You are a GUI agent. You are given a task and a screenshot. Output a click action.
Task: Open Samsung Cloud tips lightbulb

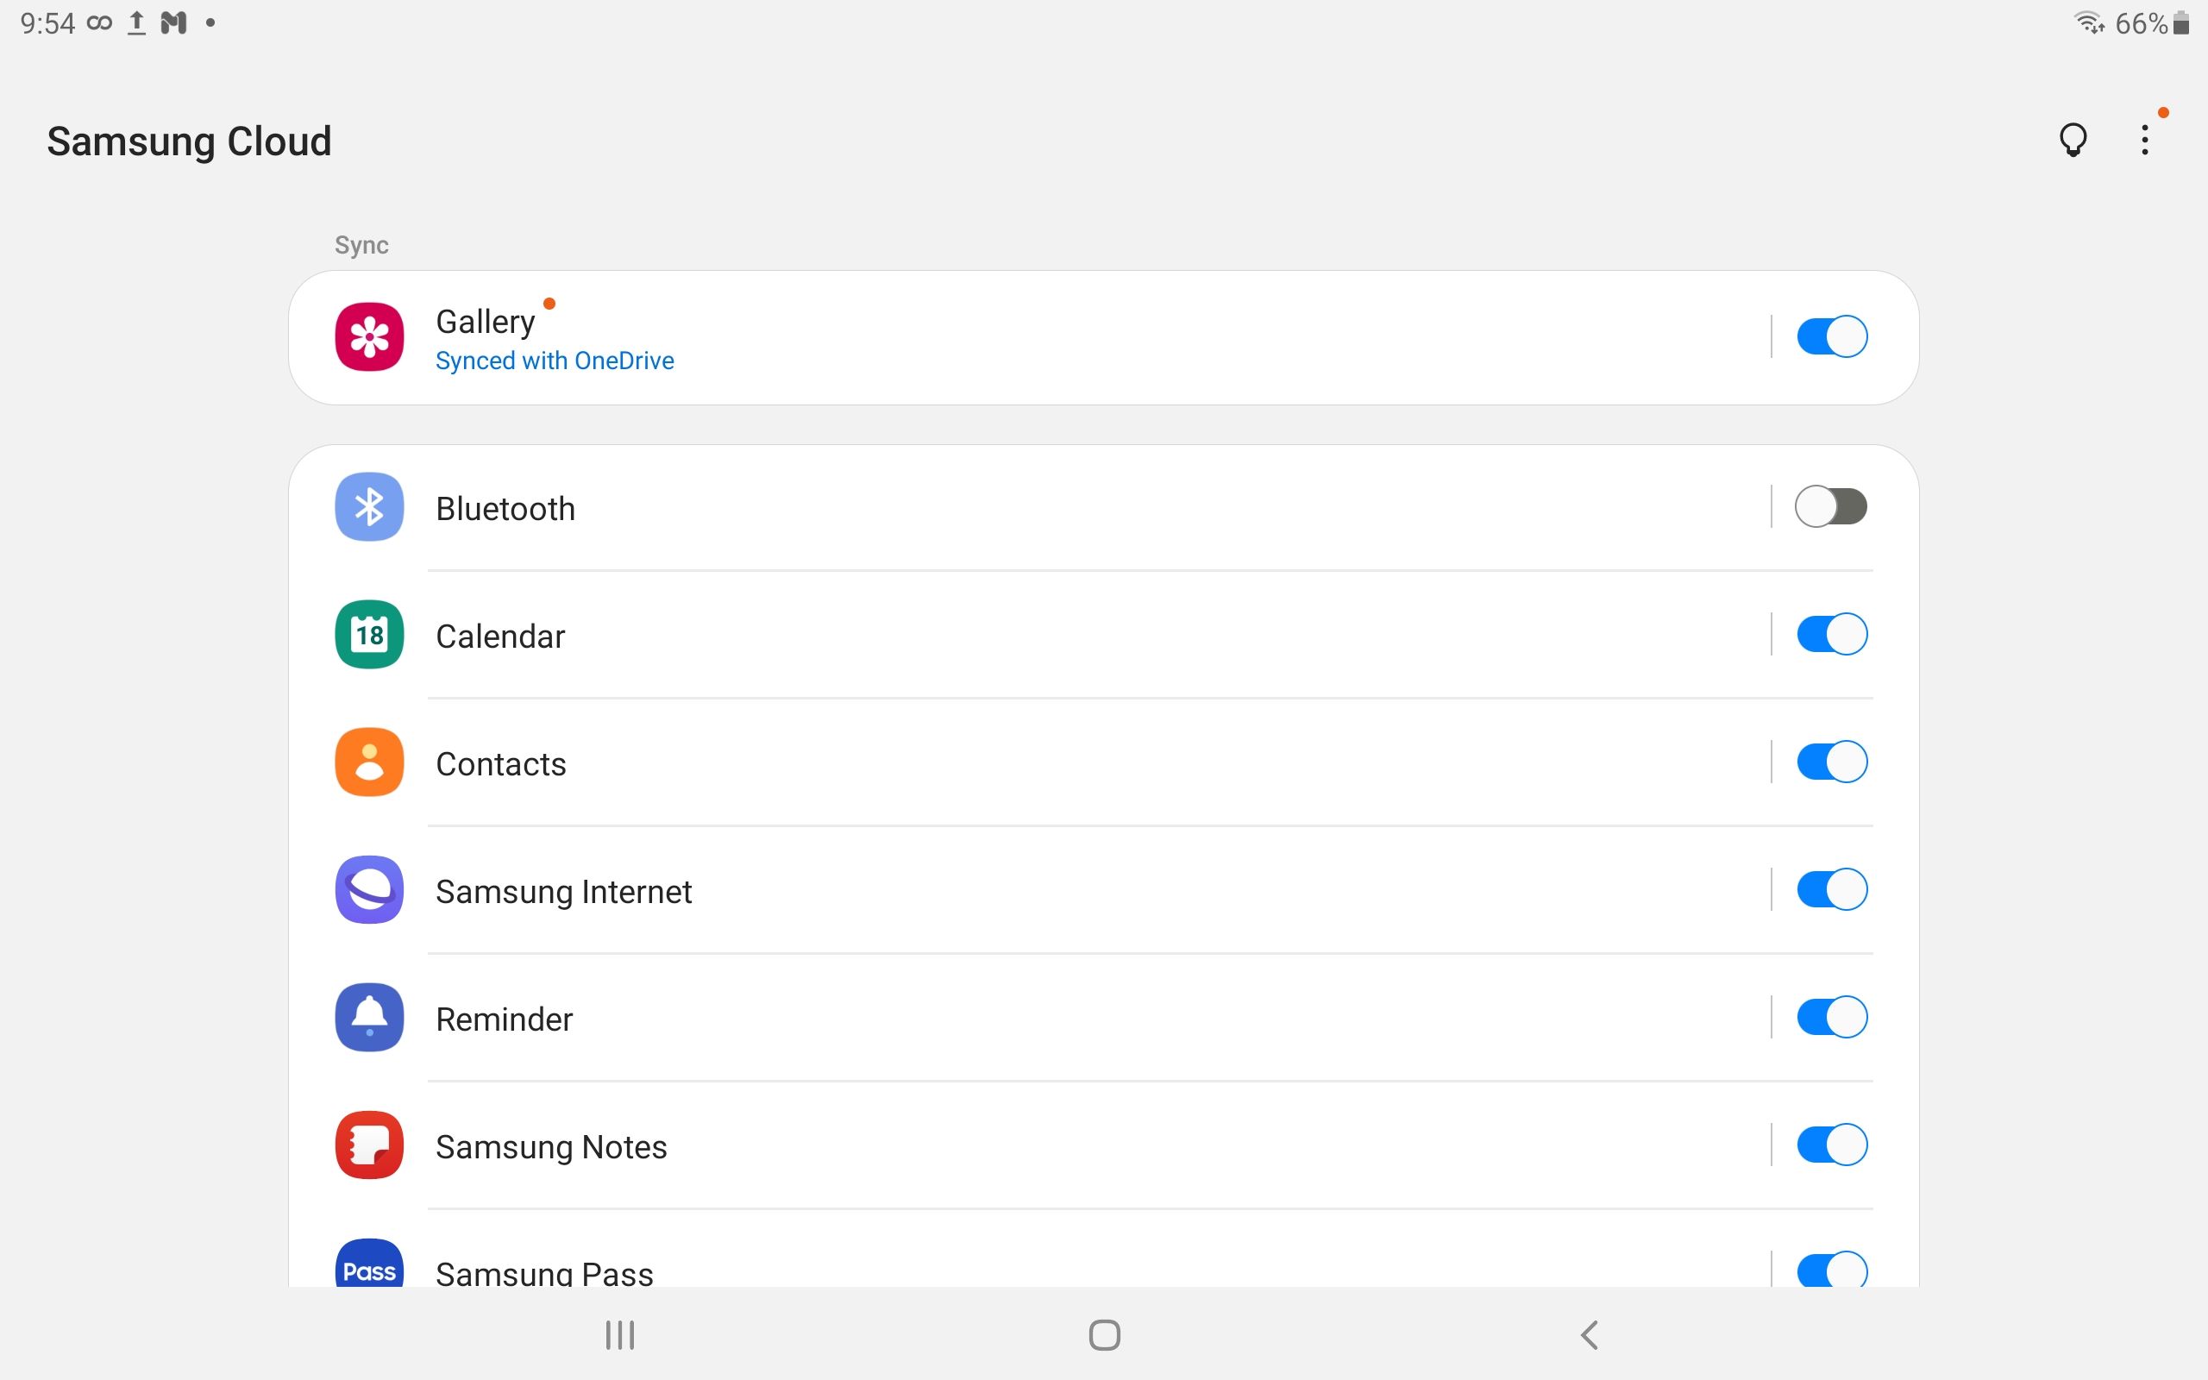click(x=2071, y=140)
